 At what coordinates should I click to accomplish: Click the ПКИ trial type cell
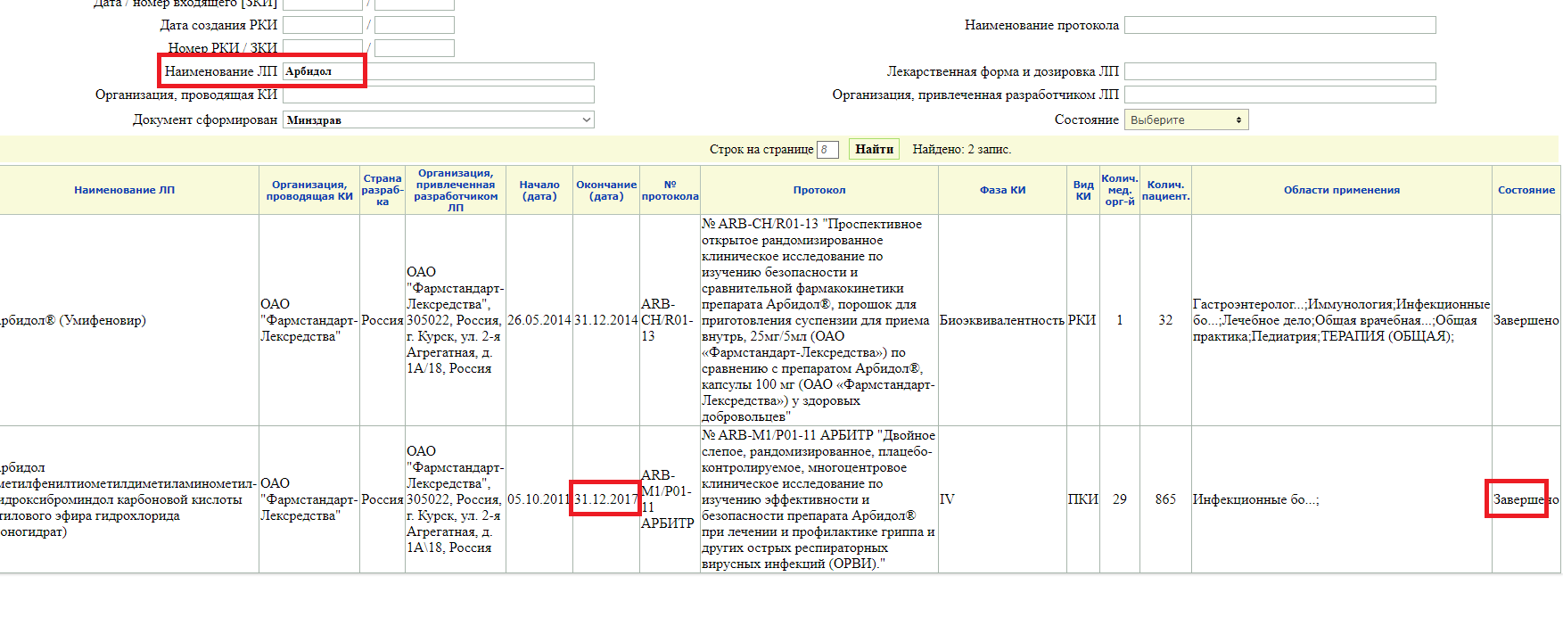[1083, 499]
